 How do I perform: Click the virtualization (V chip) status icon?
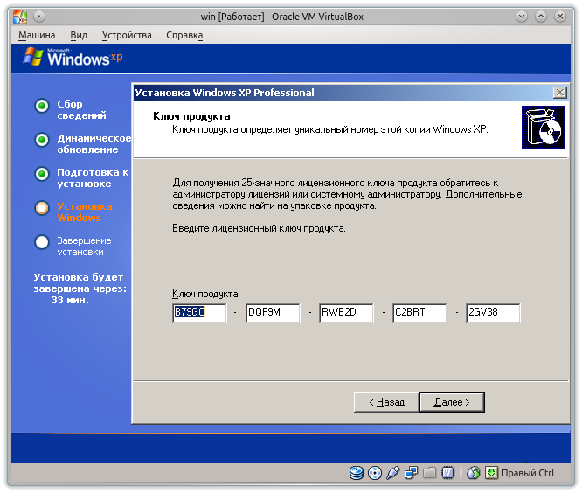click(448, 473)
